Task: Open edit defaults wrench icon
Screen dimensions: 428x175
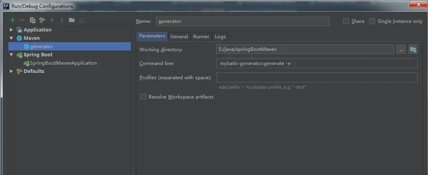Action: pos(42,20)
